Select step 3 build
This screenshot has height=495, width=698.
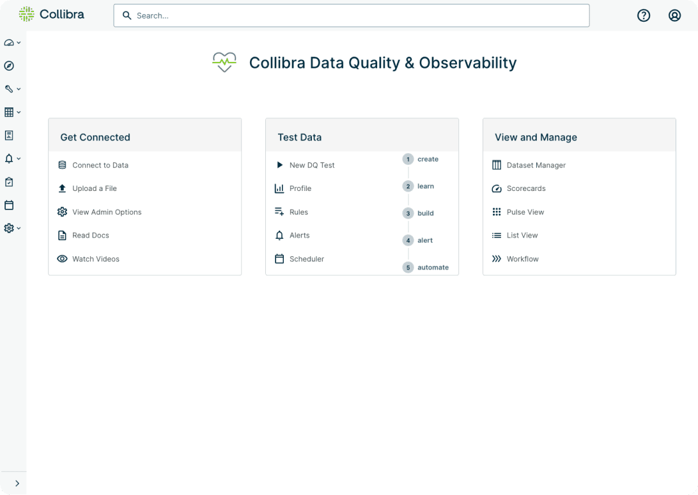tap(419, 213)
